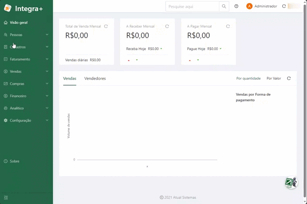
Task: Switch chart to Por Valor
Action: click(x=274, y=78)
